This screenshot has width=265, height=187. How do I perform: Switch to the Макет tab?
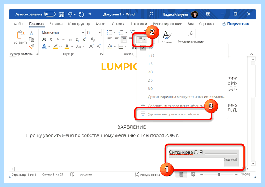coord(101,24)
